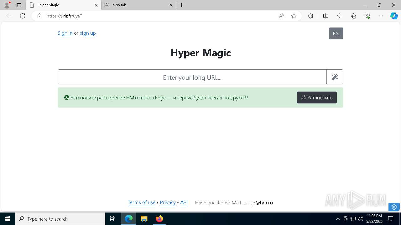
Task: Open the network status tray icon
Action: pyautogui.click(x=353, y=219)
